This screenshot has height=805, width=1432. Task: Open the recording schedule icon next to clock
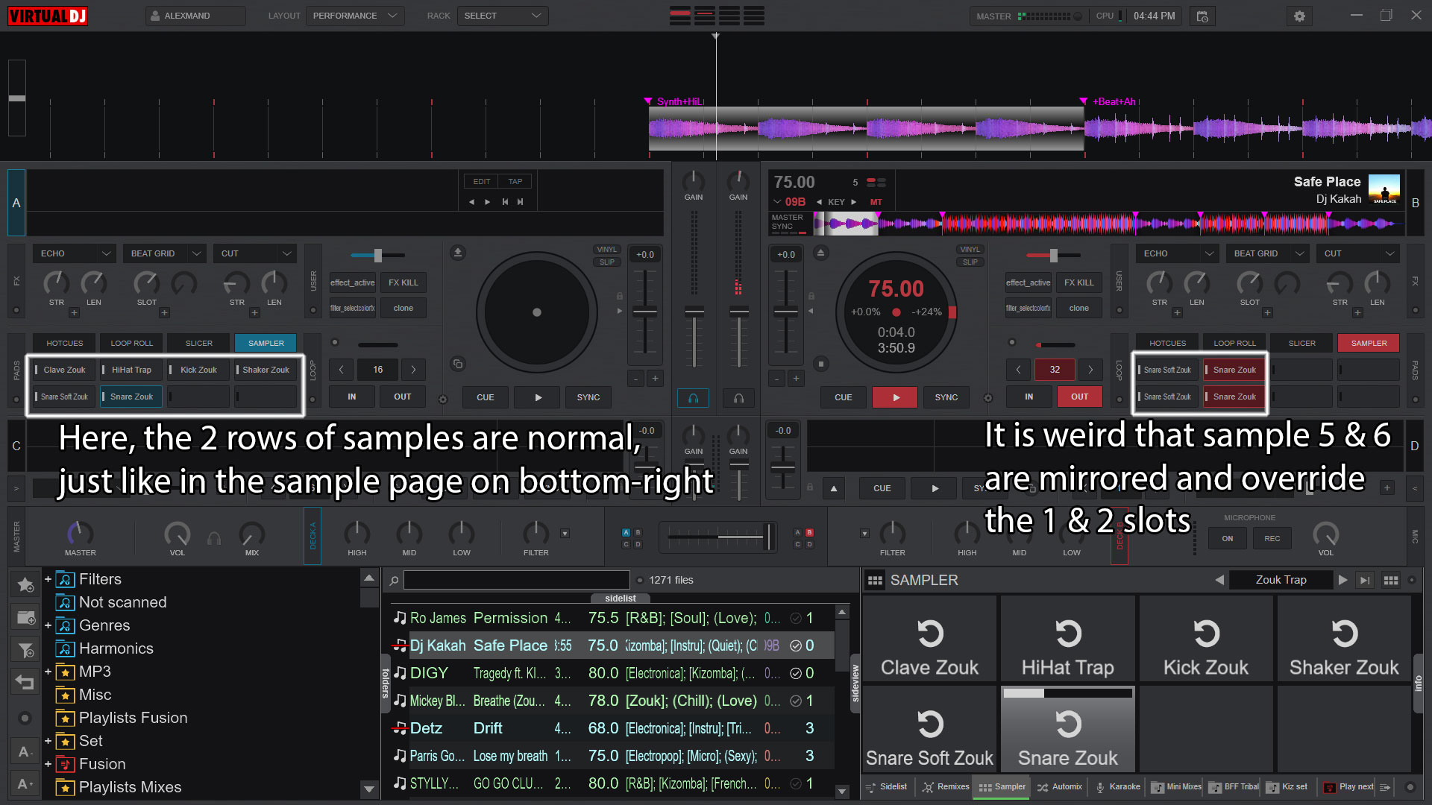tap(1202, 16)
